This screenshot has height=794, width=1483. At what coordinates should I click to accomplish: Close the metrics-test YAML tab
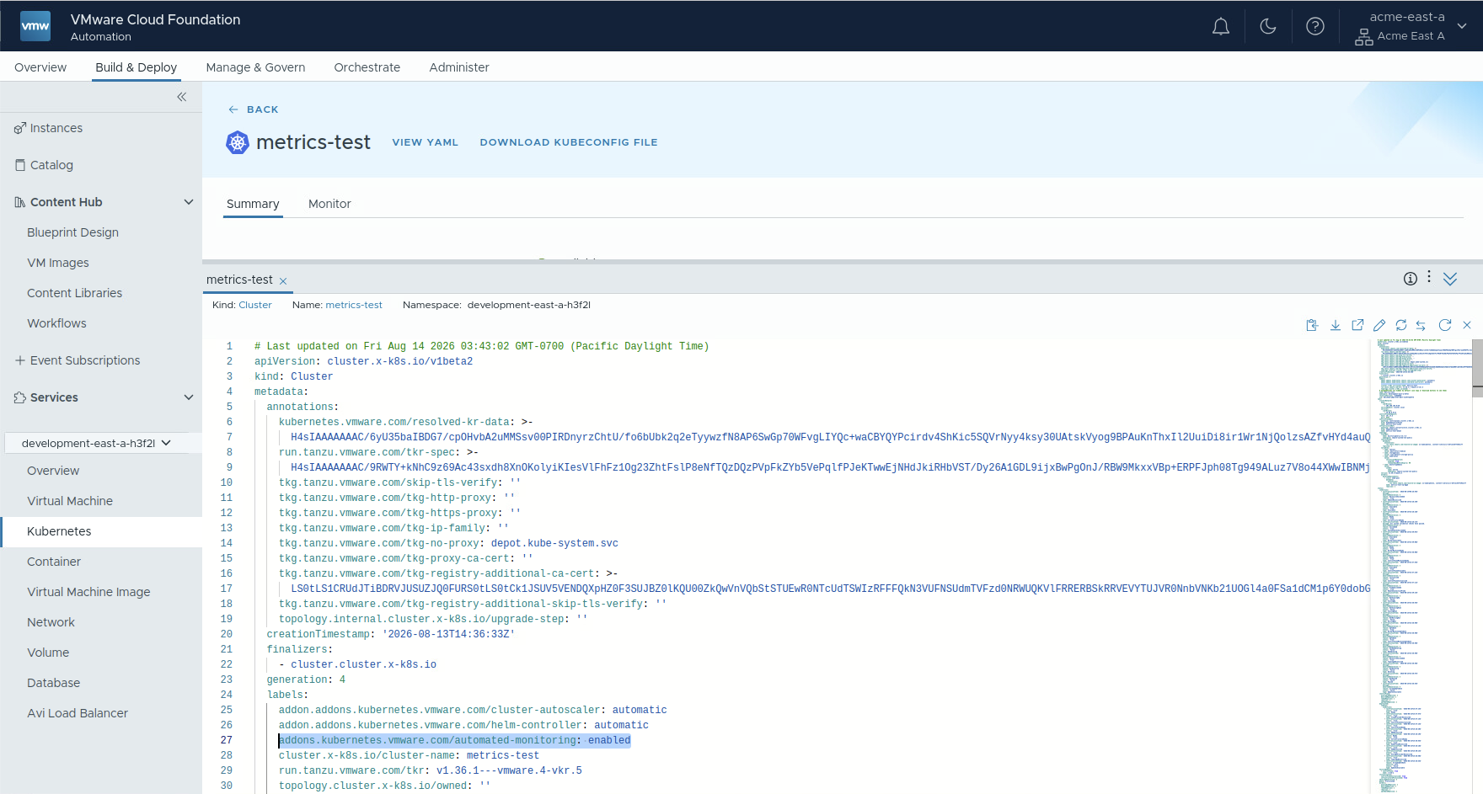283,281
